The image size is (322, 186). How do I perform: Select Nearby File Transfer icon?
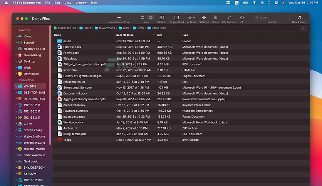[x=20, y=49]
